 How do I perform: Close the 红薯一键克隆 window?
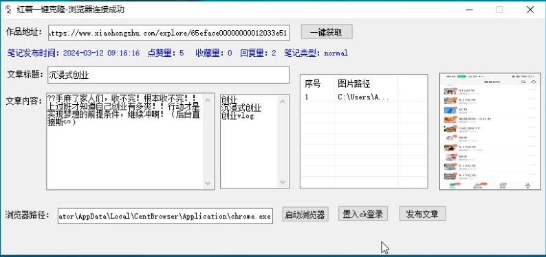[530, 10]
